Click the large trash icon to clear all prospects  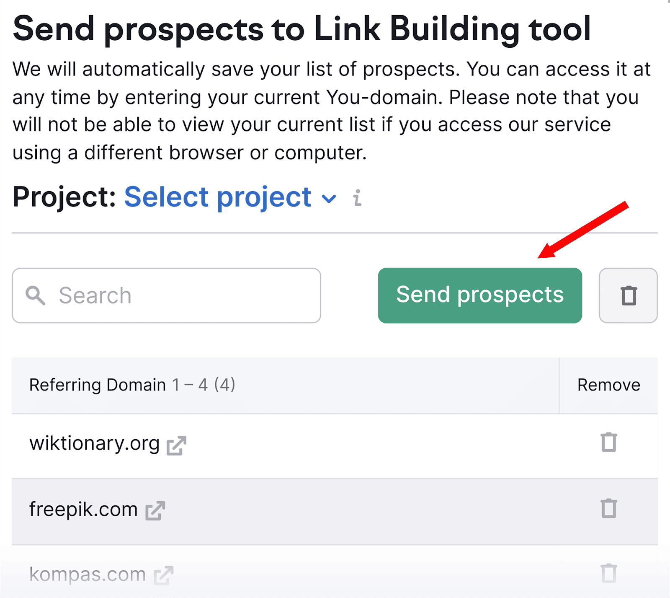(x=628, y=295)
